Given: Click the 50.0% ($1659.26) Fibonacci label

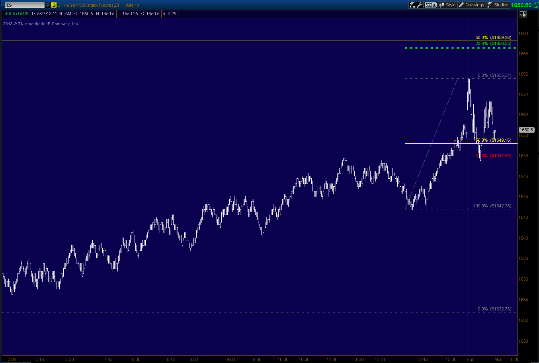Looking at the screenshot, I should tap(493, 37).
